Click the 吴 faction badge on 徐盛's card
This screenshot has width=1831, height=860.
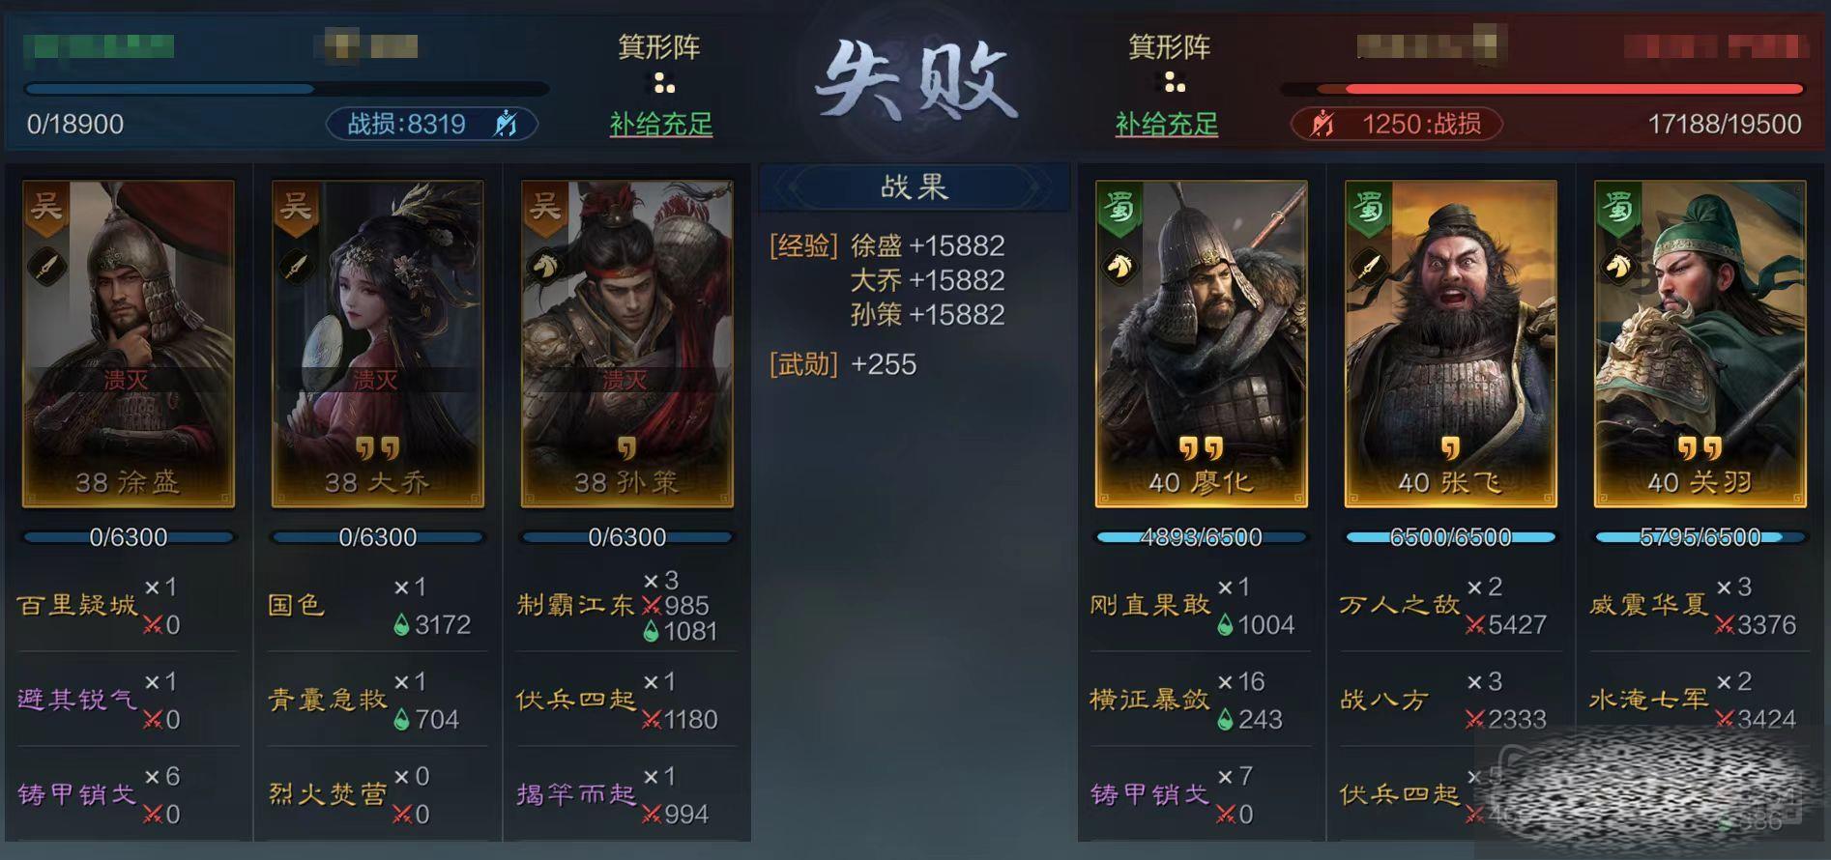click(45, 208)
